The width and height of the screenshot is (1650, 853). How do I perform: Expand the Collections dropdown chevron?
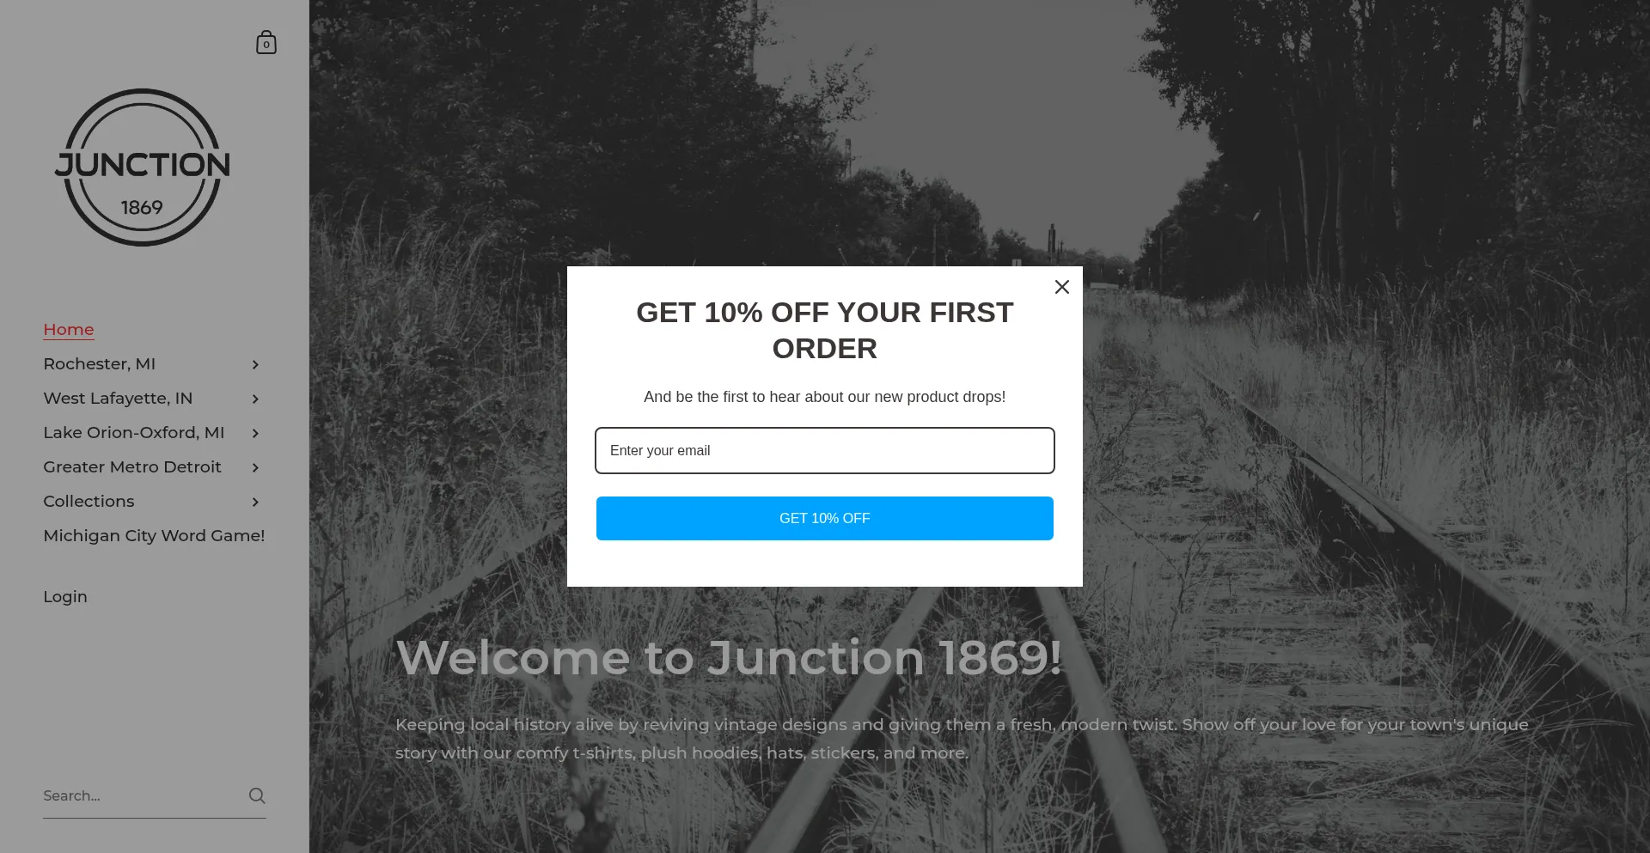[x=254, y=502]
